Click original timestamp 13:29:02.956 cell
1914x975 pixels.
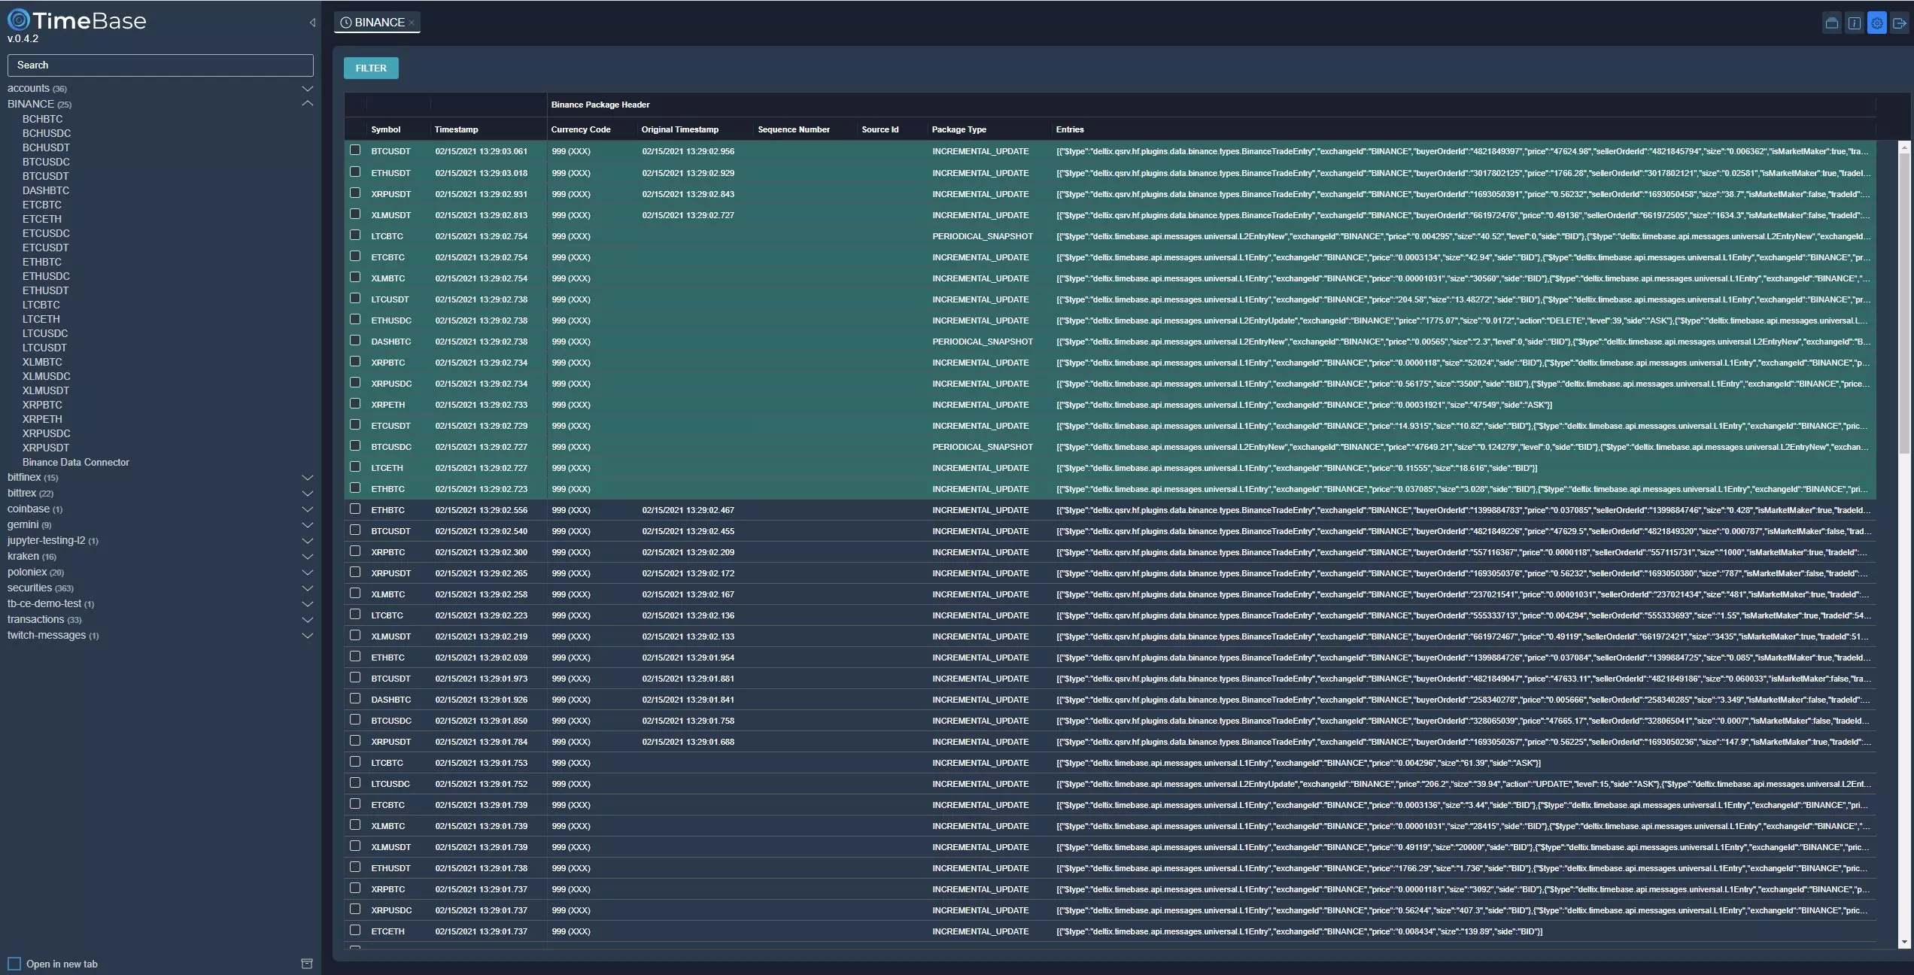pos(688,151)
